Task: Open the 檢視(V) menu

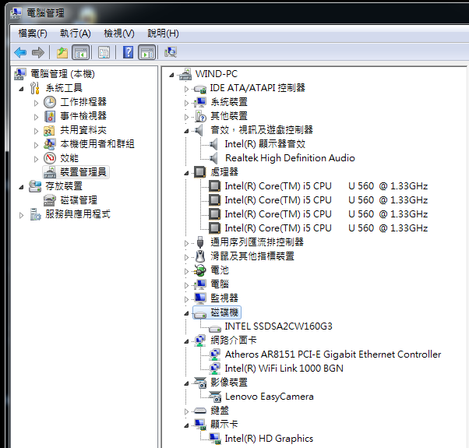Action: click(119, 34)
